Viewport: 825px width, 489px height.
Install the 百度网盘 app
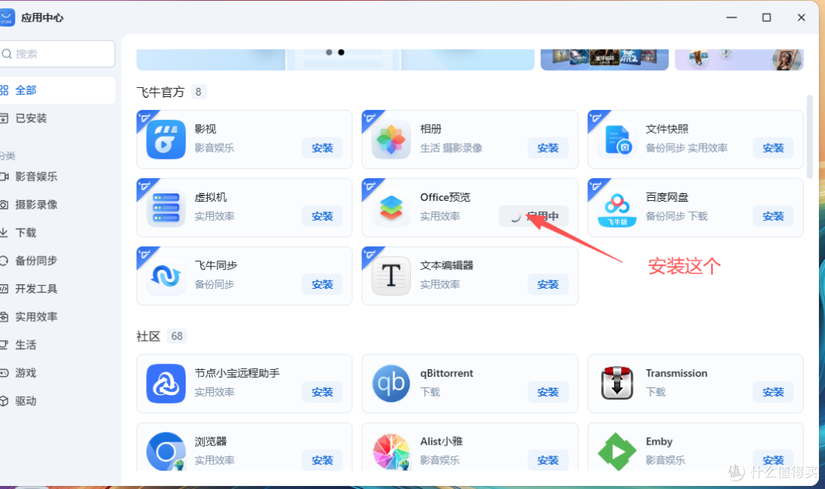coord(773,216)
